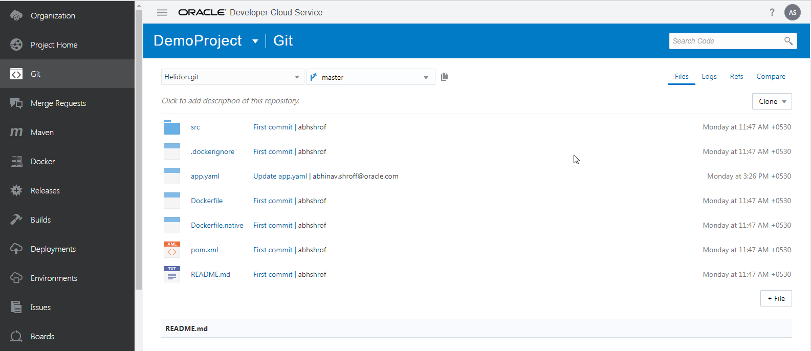This screenshot has width=811, height=351.
Task: Open the pom.xml file link
Action: [204, 250]
